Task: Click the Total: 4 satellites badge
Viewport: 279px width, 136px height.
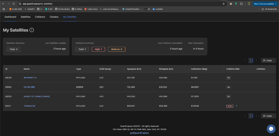Action: click(x=14, y=49)
